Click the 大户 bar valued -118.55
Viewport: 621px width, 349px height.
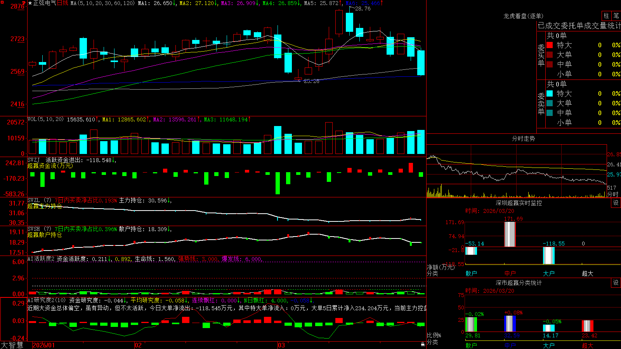click(549, 256)
